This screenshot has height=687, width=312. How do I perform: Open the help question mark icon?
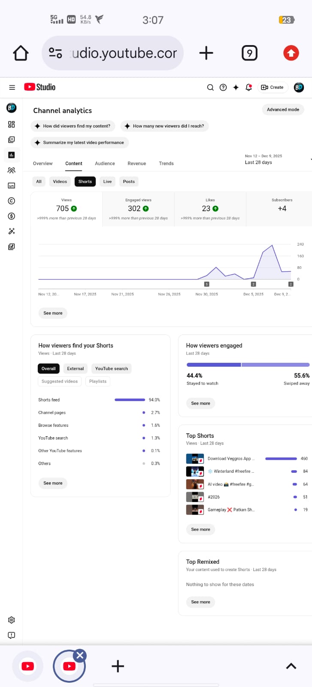coord(223,87)
